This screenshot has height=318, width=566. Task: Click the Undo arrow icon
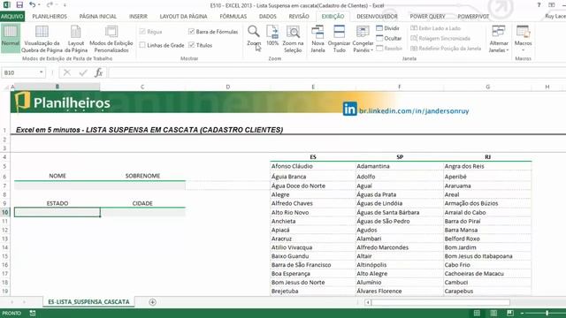tap(33, 5)
